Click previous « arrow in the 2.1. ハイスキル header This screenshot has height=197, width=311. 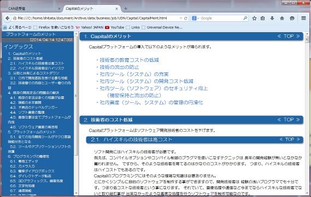[281, 139]
